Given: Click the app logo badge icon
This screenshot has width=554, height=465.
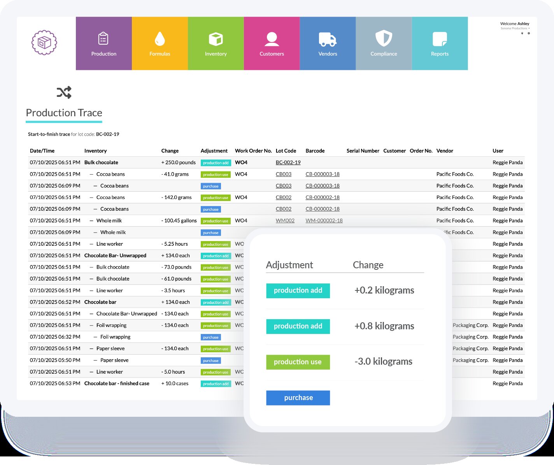Looking at the screenshot, I should [x=44, y=42].
